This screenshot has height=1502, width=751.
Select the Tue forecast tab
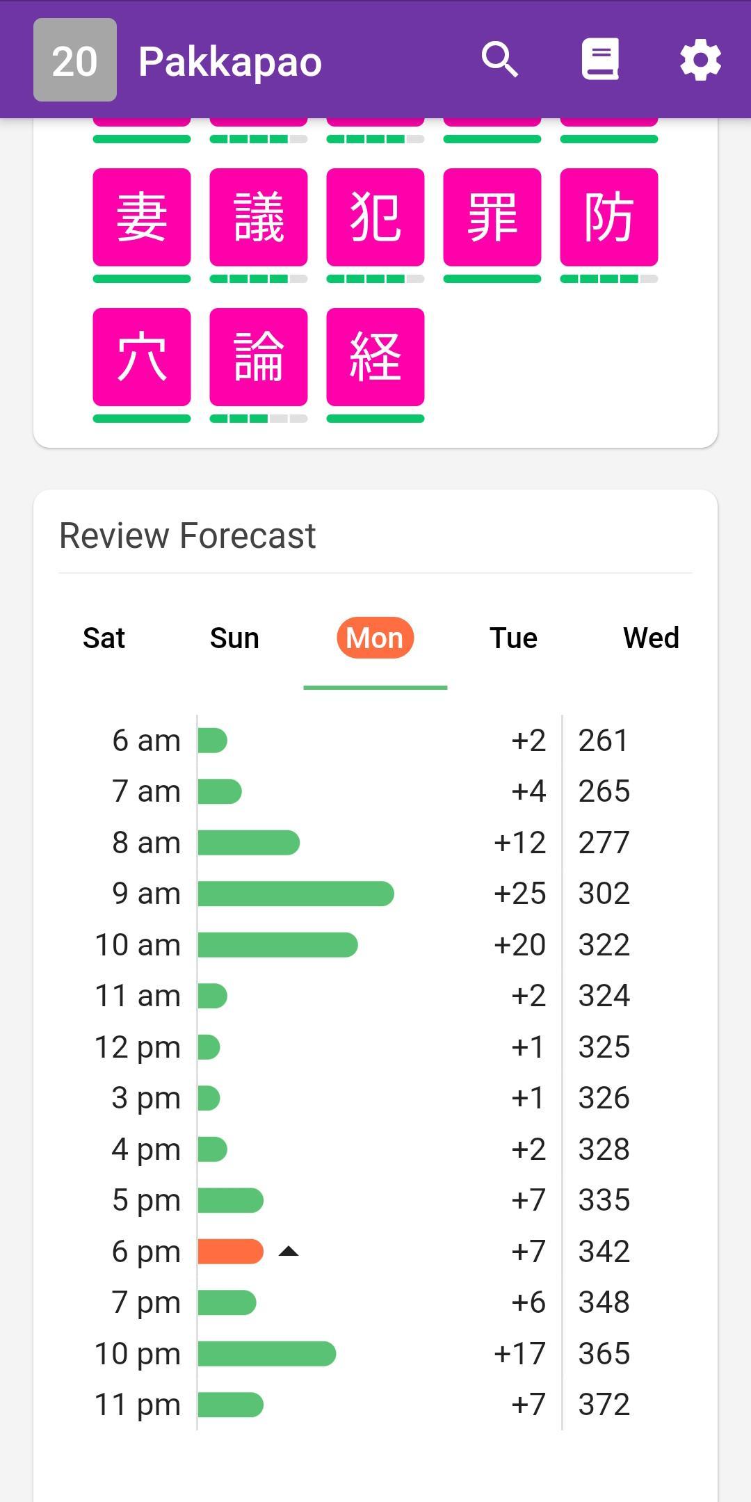513,638
